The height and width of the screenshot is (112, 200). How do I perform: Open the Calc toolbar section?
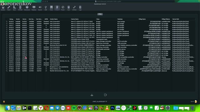pos(69,8)
